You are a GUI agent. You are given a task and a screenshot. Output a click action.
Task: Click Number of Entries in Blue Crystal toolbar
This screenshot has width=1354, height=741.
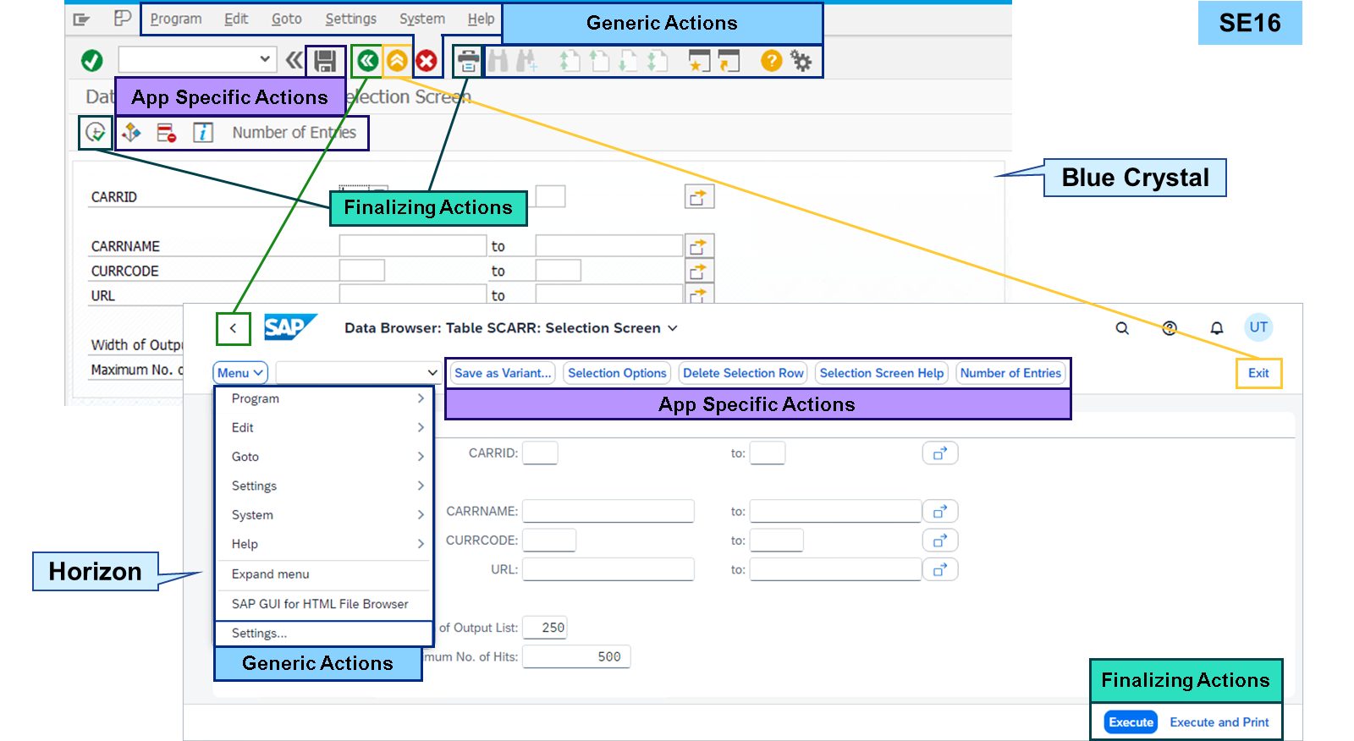coord(294,133)
